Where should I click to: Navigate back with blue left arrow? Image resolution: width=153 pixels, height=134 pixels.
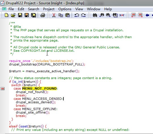(x=147, y=15)
